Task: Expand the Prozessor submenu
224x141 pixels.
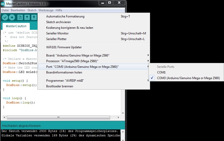Action: (94, 61)
